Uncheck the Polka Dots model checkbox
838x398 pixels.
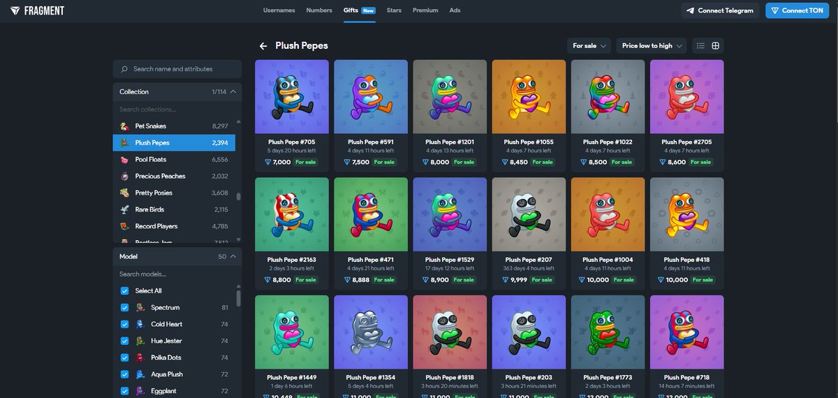point(125,358)
